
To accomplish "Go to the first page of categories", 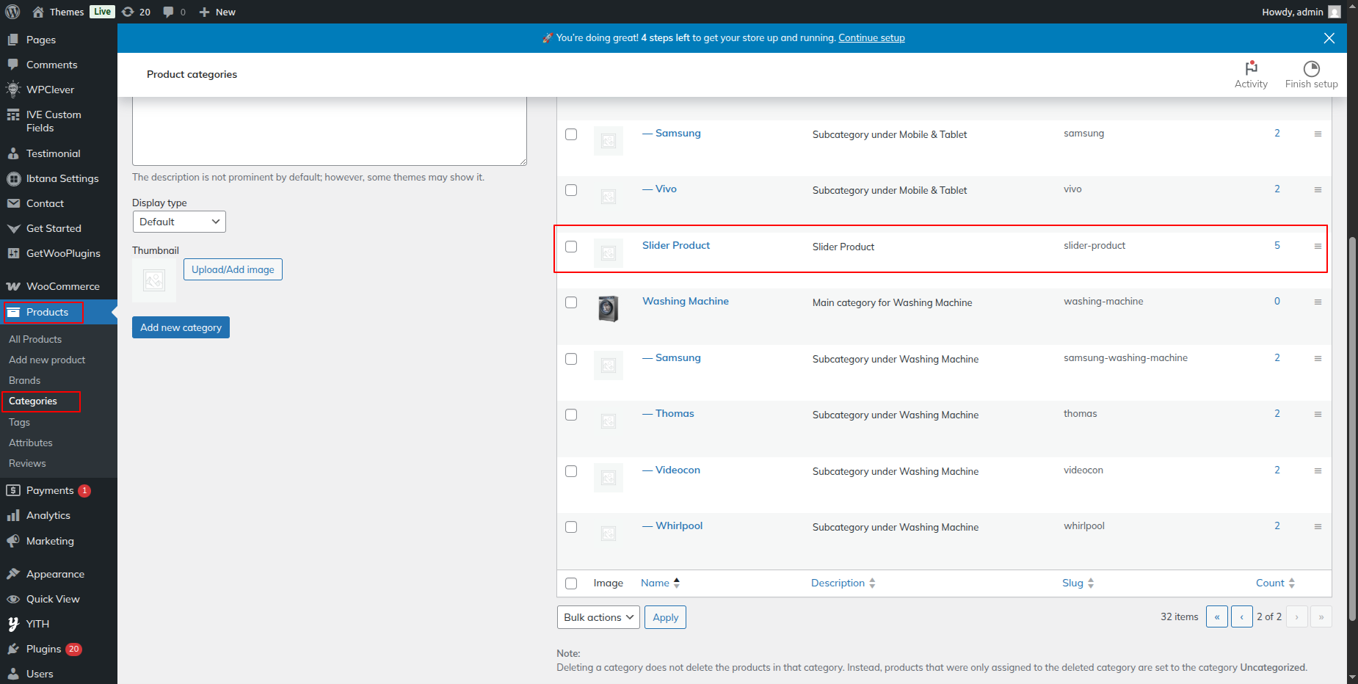I will (1216, 617).
